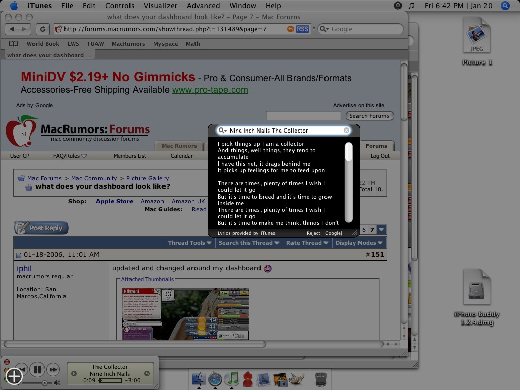The image size is (520, 390).
Task: Switch to the Forums tab
Action: [376, 146]
